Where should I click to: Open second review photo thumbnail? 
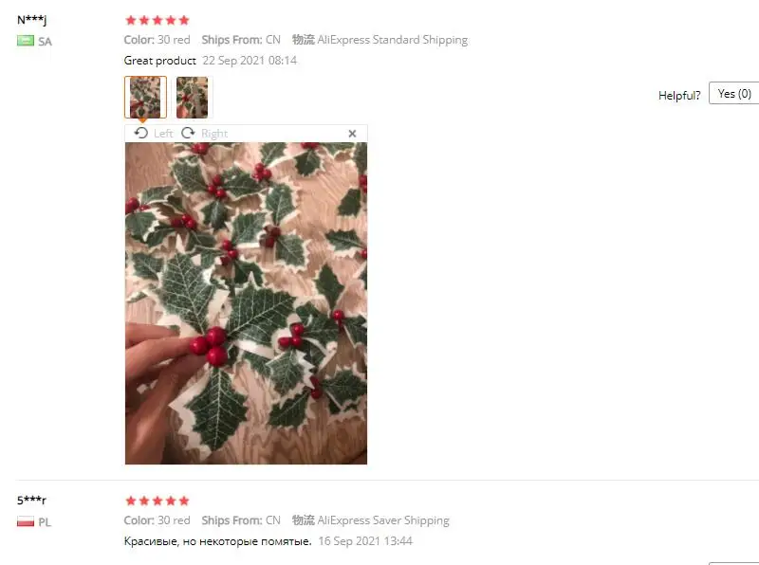pos(192,98)
